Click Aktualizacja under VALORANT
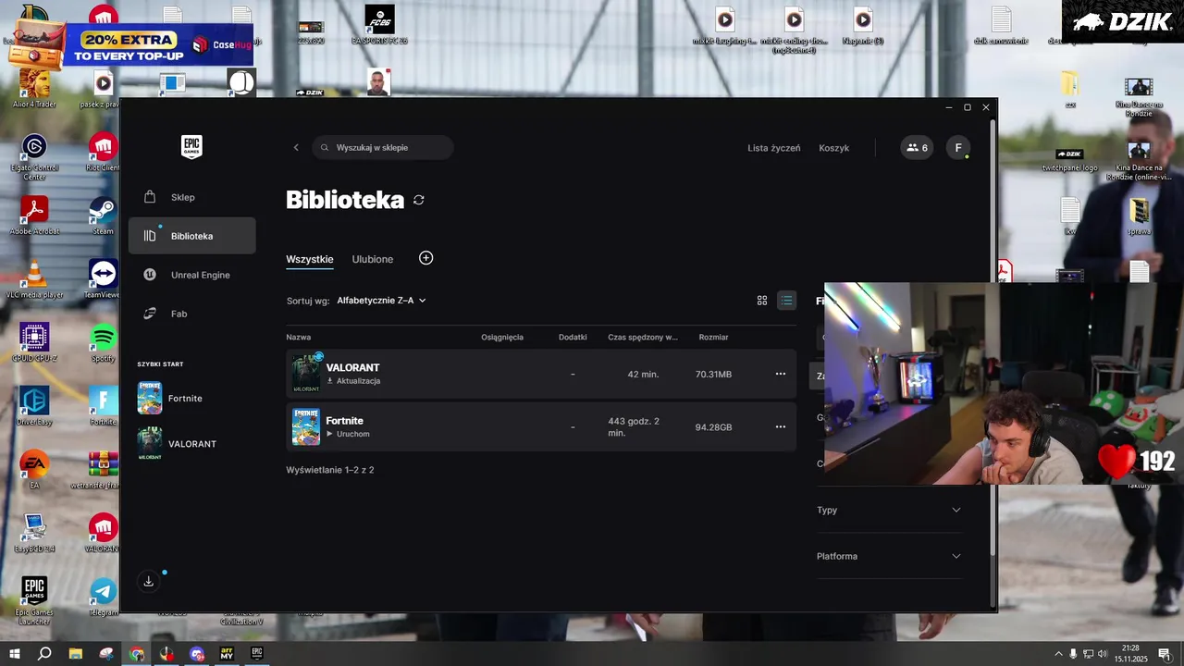The height and width of the screenshot is (666, 1184). pyautogui.click(x=353, y=381)
